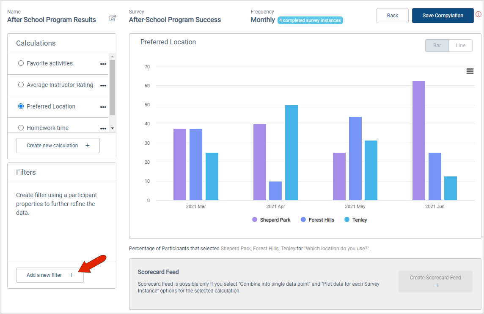Click the Save Compilation button

(x=443, y=16)
